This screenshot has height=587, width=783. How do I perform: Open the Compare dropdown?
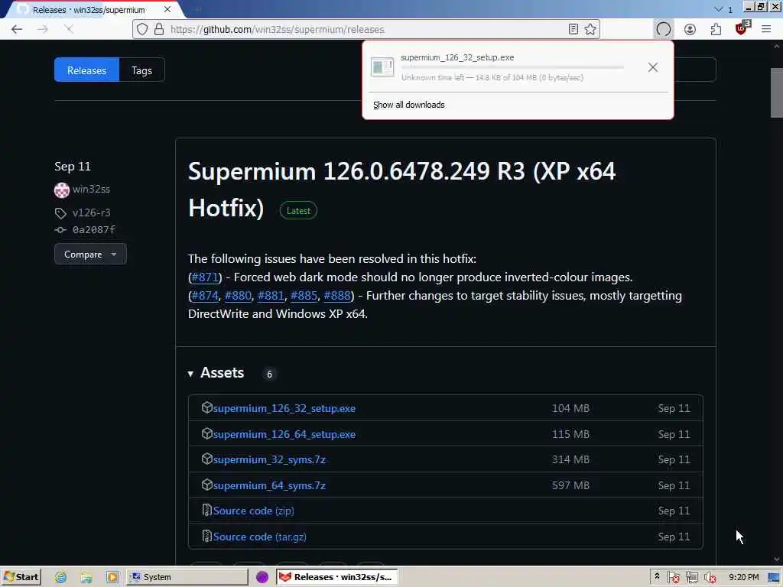click(x=90, y=254)
